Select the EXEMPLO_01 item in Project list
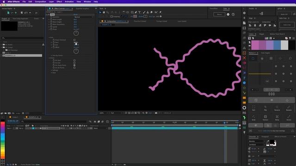Screen dimensions: 296x166 point(22,55)
